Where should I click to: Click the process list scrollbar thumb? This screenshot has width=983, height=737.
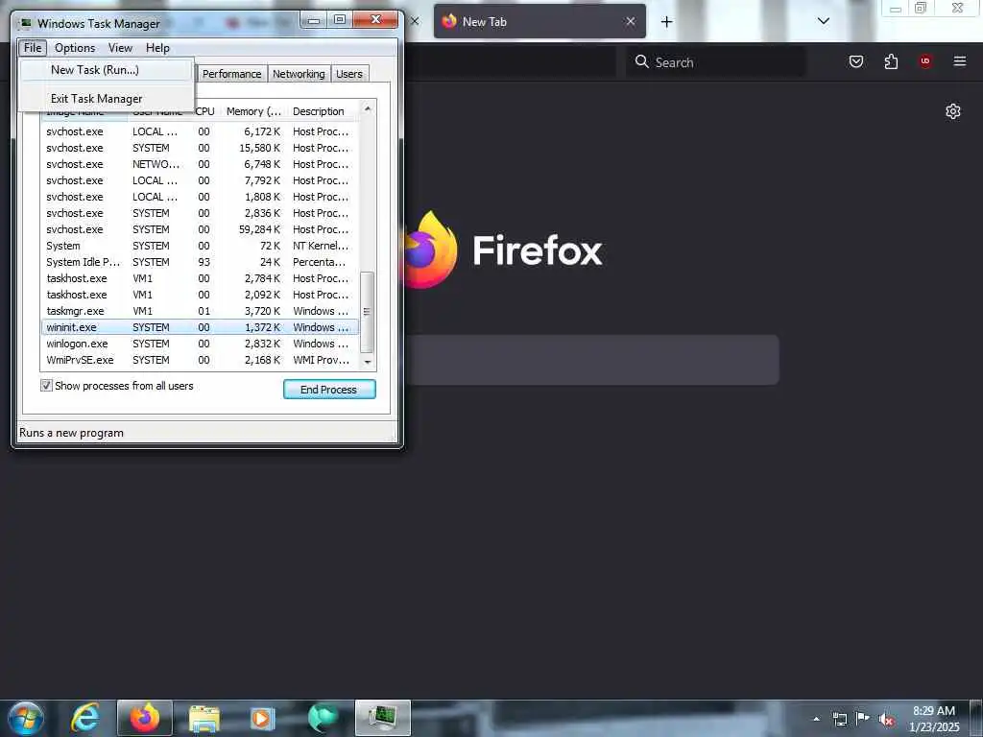[368, 312]
